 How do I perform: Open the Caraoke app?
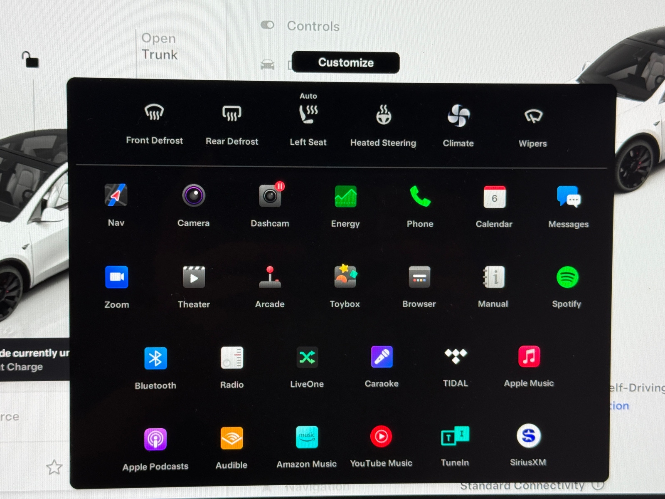382,367
